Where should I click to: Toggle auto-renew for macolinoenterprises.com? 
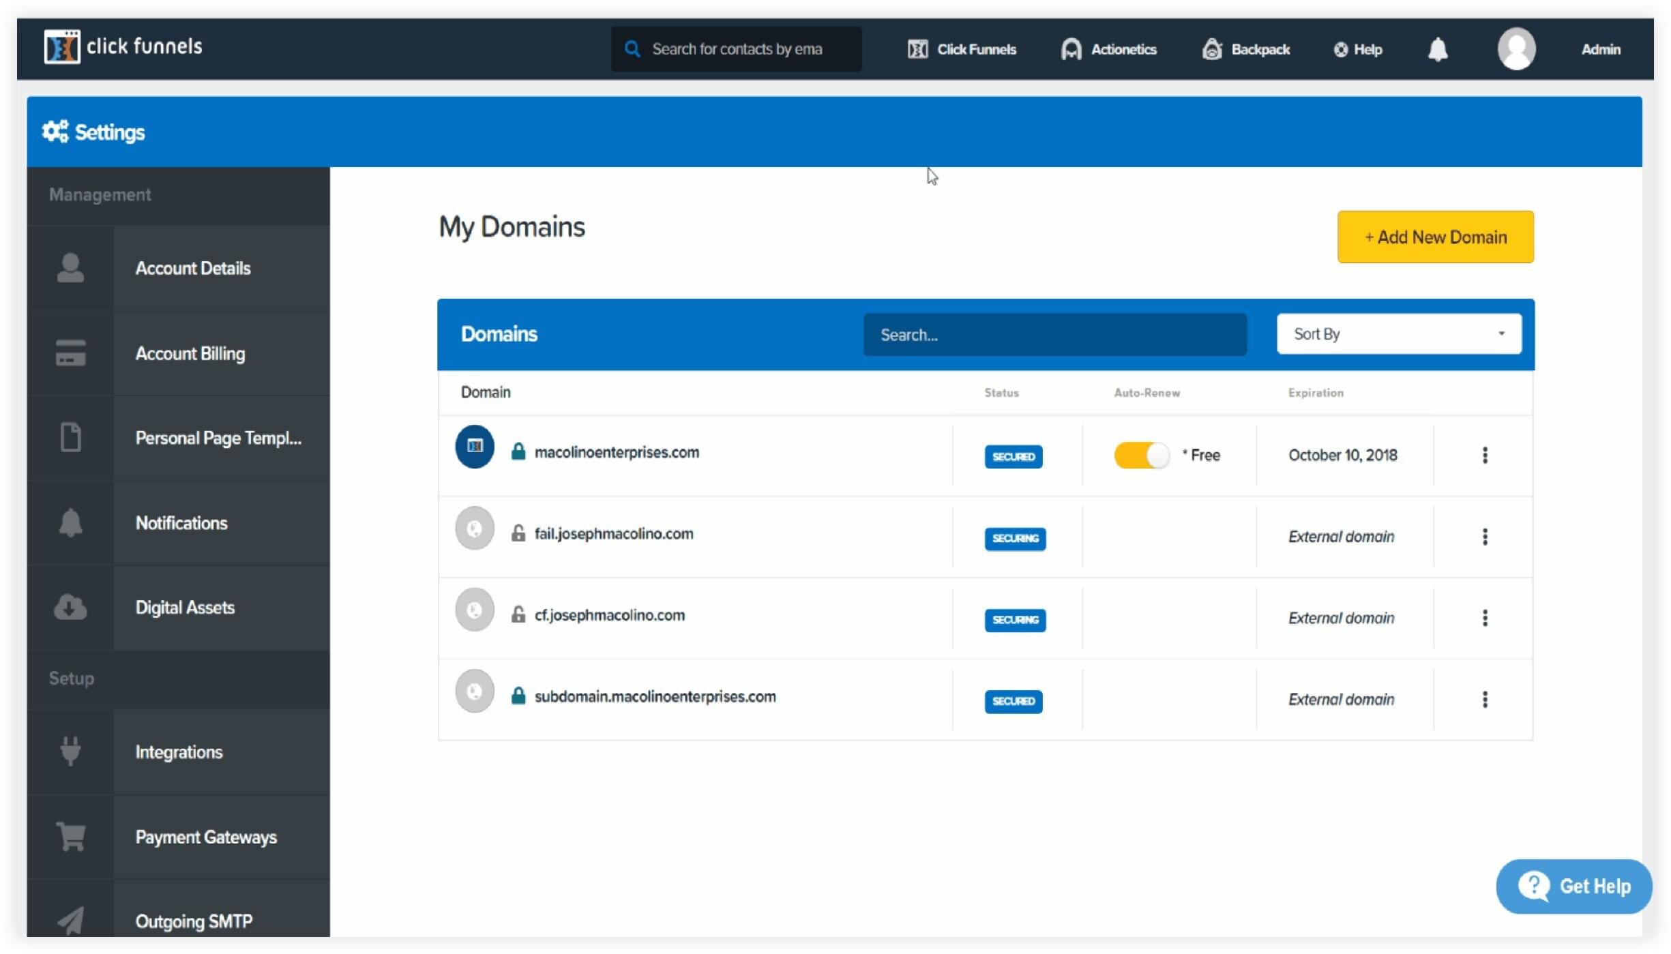(x=1142, y=455)
